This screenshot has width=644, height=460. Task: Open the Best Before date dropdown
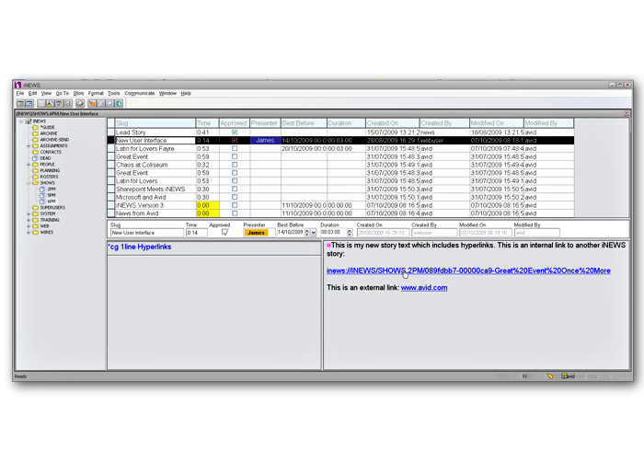314,233
